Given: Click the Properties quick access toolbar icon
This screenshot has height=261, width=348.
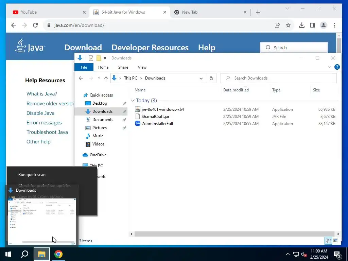Looking at the screenshot, I should pyautogui.click(x=91, y=58).
